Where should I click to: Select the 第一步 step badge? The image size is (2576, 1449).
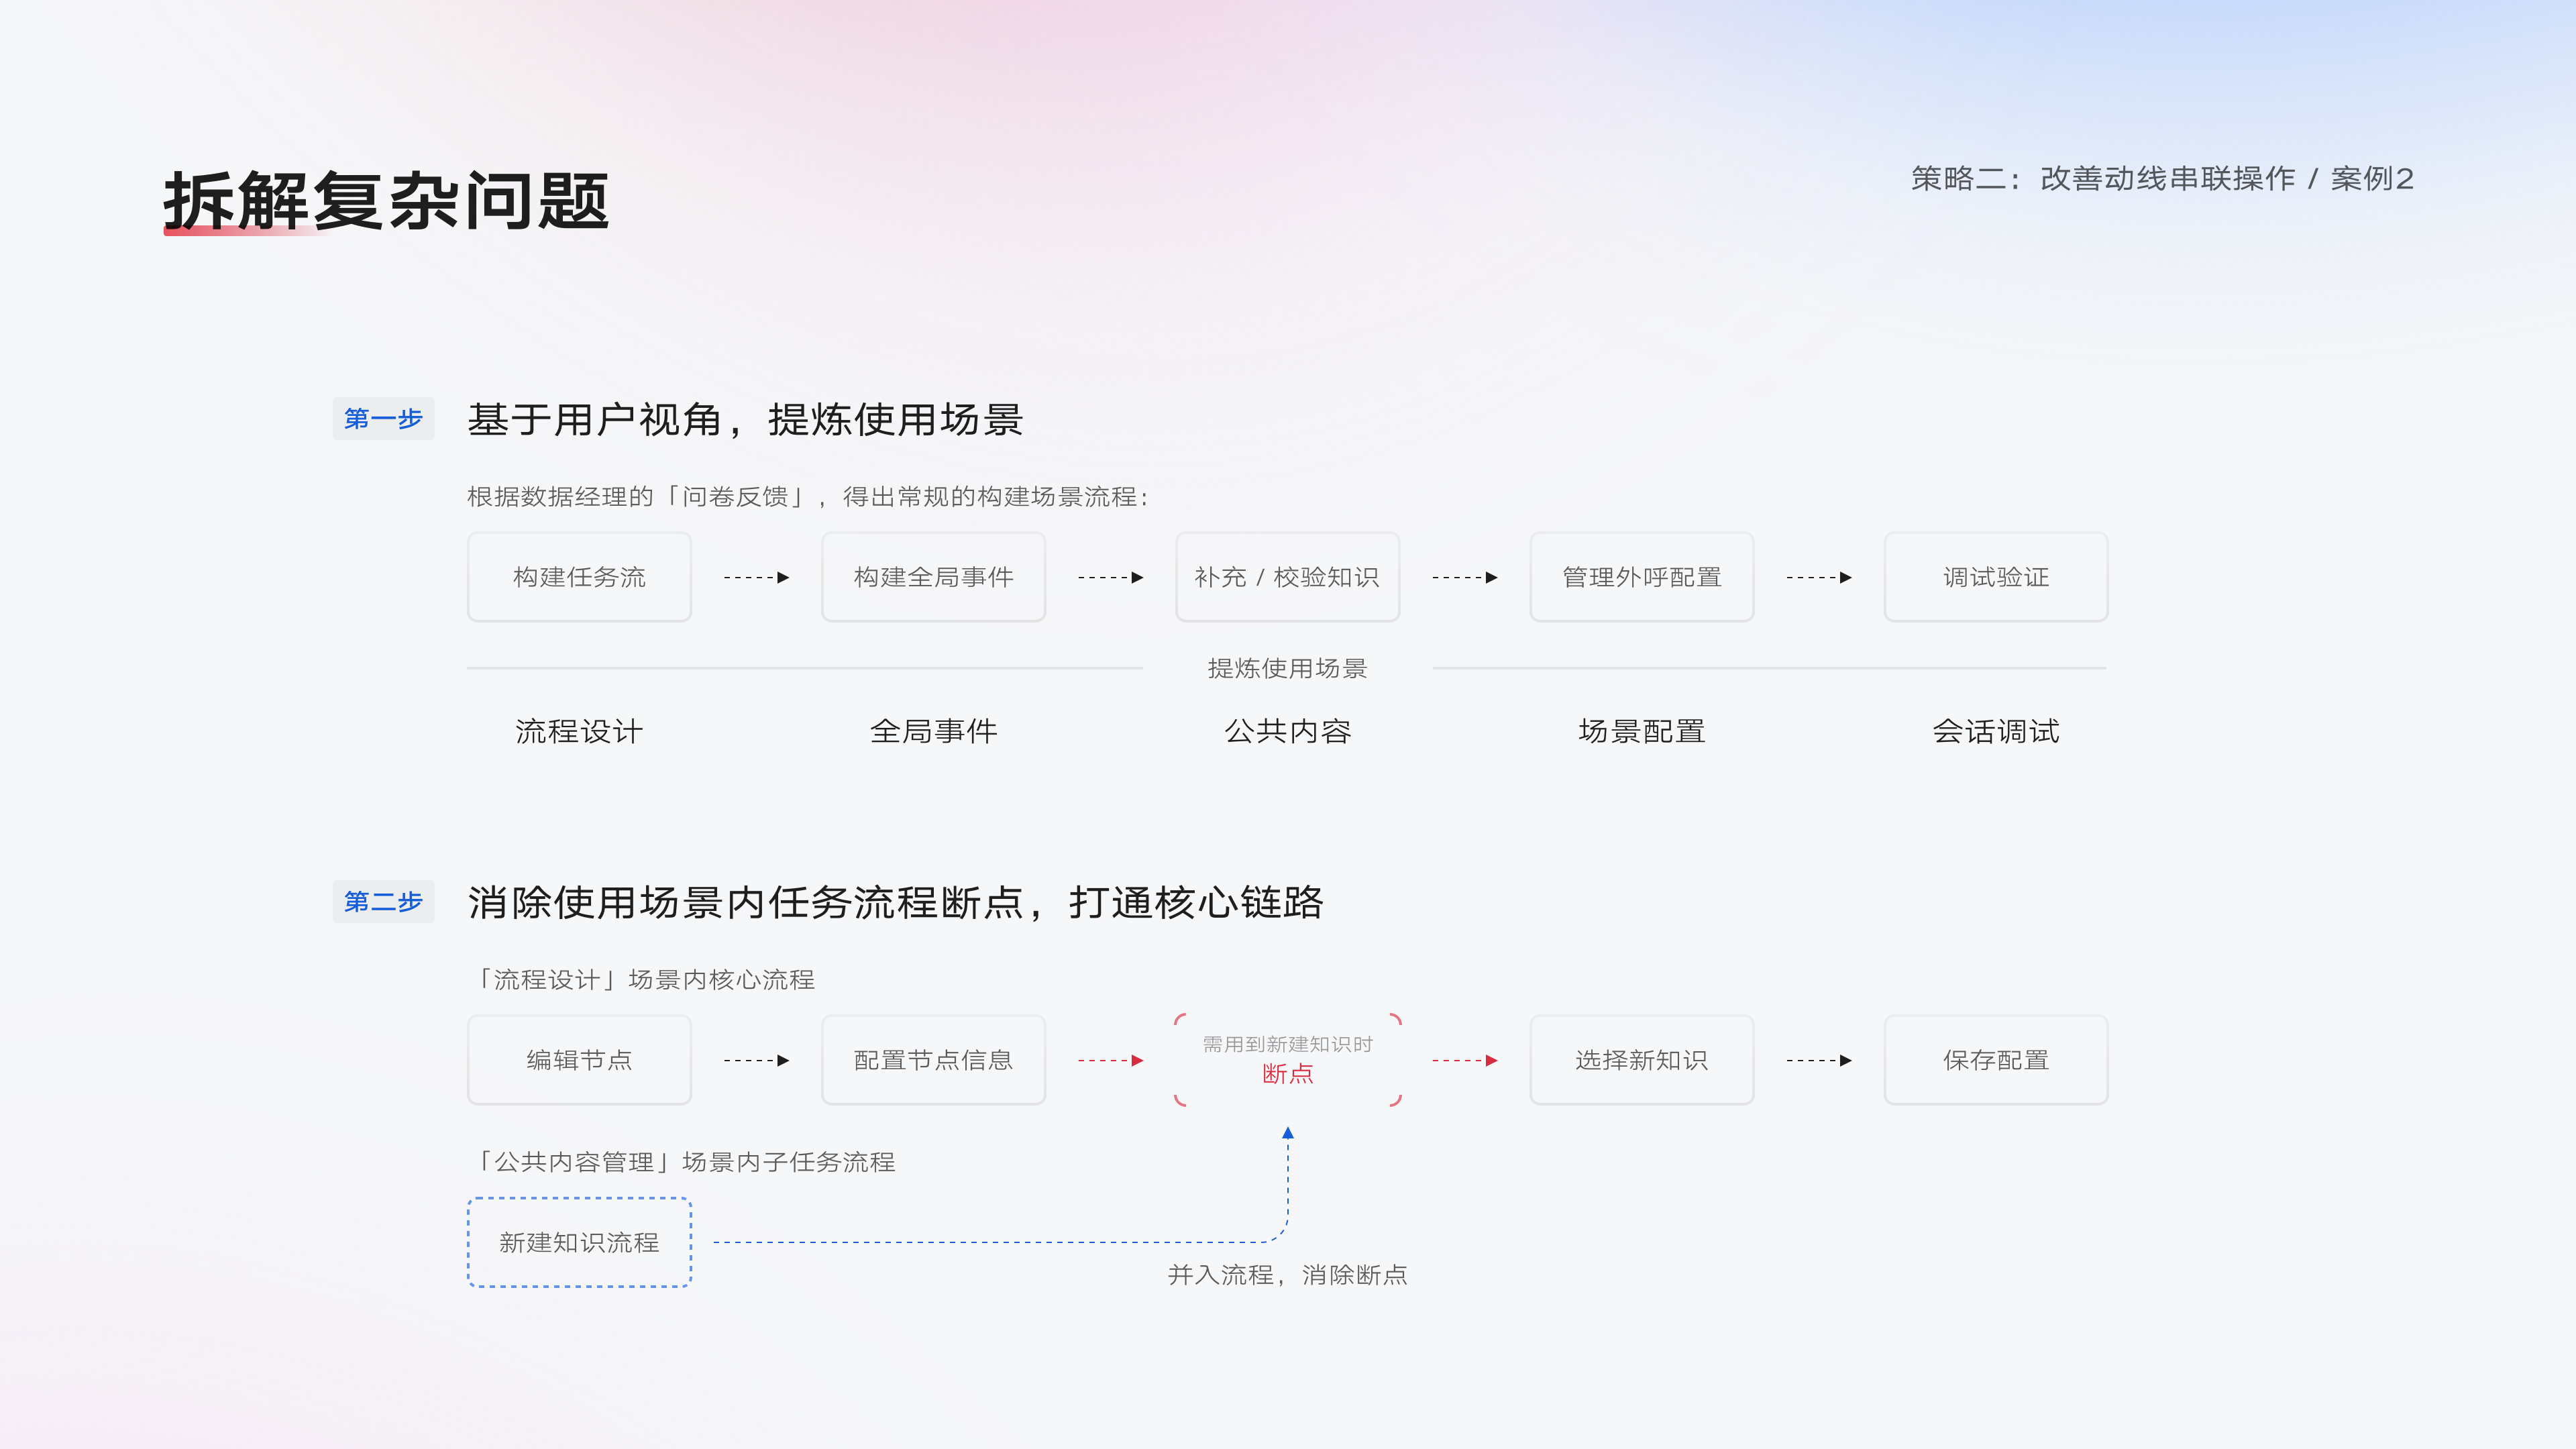point(383,418)
